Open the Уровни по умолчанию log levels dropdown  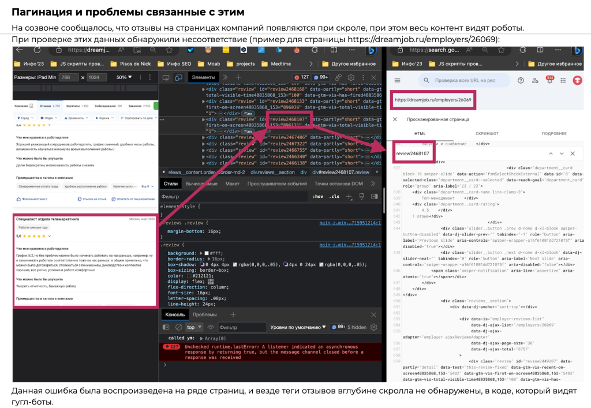click(x=298, y=327)
